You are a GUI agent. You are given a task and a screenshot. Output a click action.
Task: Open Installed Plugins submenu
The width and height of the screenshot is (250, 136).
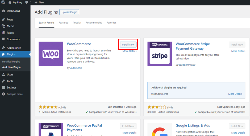pyautogui.click(x=11, y=62)
